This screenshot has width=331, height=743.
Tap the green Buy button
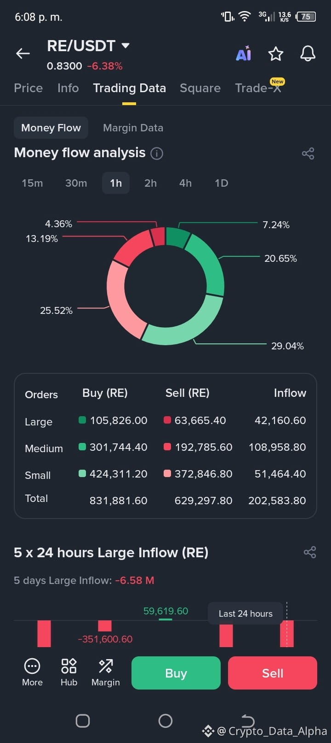click(176, 673)
